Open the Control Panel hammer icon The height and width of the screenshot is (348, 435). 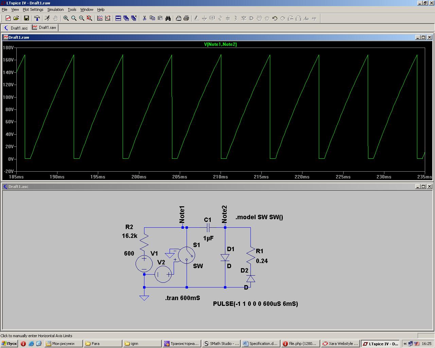coord(37,18)
